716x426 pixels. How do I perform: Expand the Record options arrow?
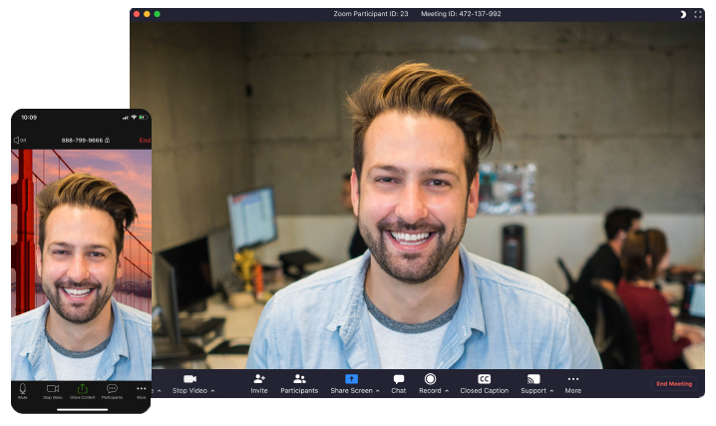tap(447, 391)
